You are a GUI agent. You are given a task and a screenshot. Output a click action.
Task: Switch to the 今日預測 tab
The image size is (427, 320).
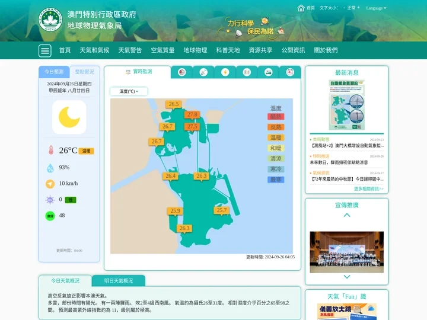coord(54,72)
